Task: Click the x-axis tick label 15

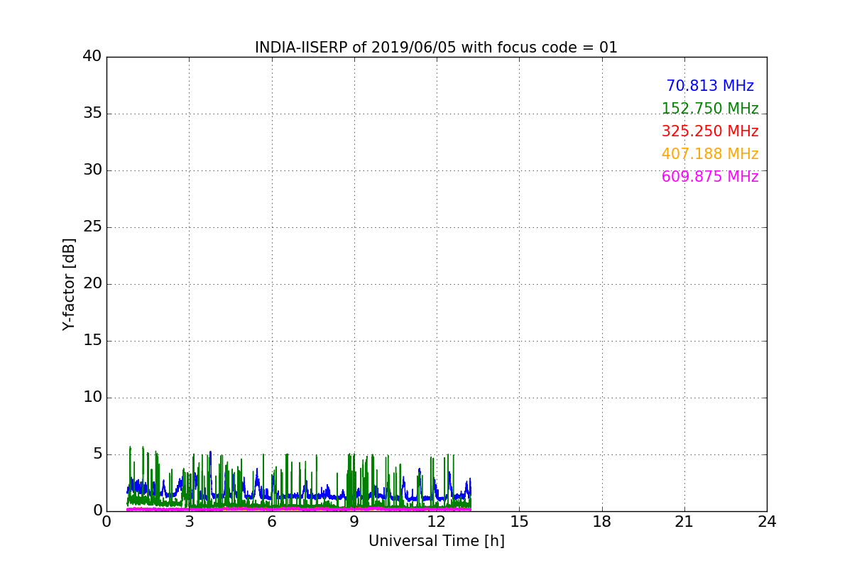Action: pyautogui.click(x=519, y=522)
